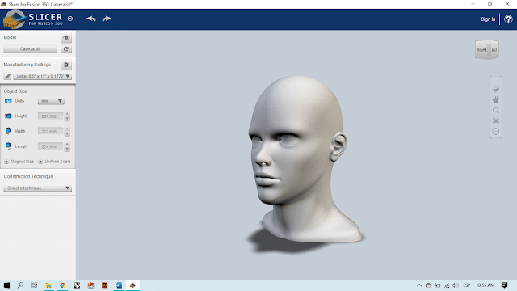Viewport: 517px width, 291px height.
Task: Open Manufacturing Settings gear
Action: [66, 65]
